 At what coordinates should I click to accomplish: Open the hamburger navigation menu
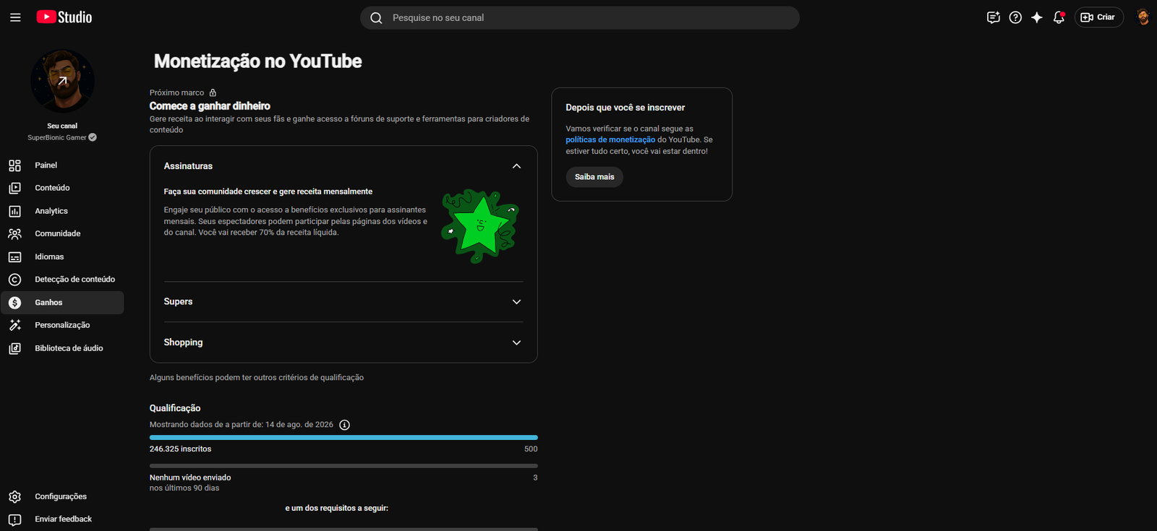click(15, 17)
